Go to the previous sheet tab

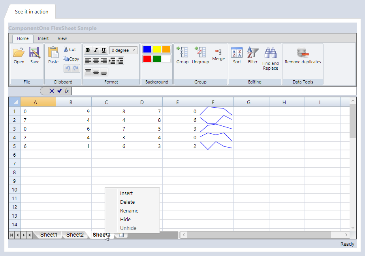18,235
